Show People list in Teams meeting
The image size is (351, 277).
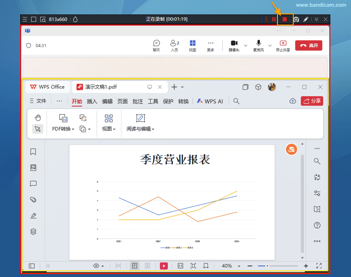click(x=175, y=46)
